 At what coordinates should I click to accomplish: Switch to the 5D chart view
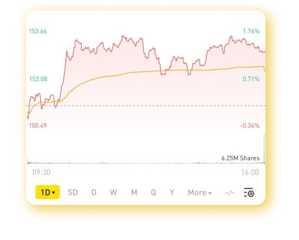(73, 193)
